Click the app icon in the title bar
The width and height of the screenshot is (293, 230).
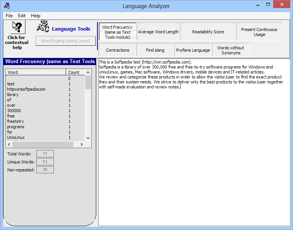tap(7, 6)
